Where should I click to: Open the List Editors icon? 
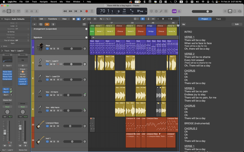click(x=225, y=11)
